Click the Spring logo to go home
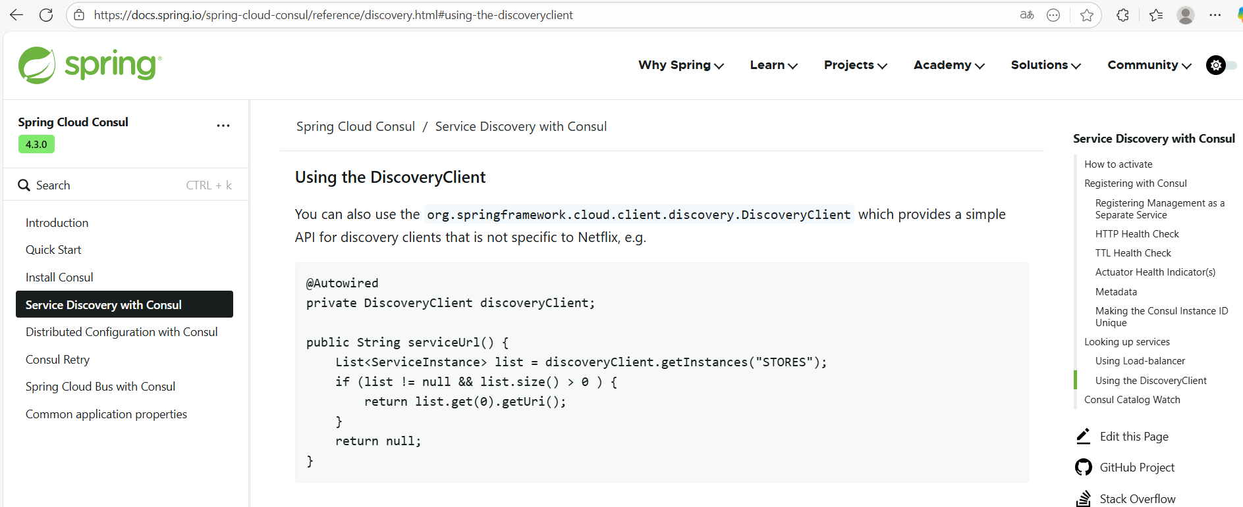 click(x=90, y=65)
